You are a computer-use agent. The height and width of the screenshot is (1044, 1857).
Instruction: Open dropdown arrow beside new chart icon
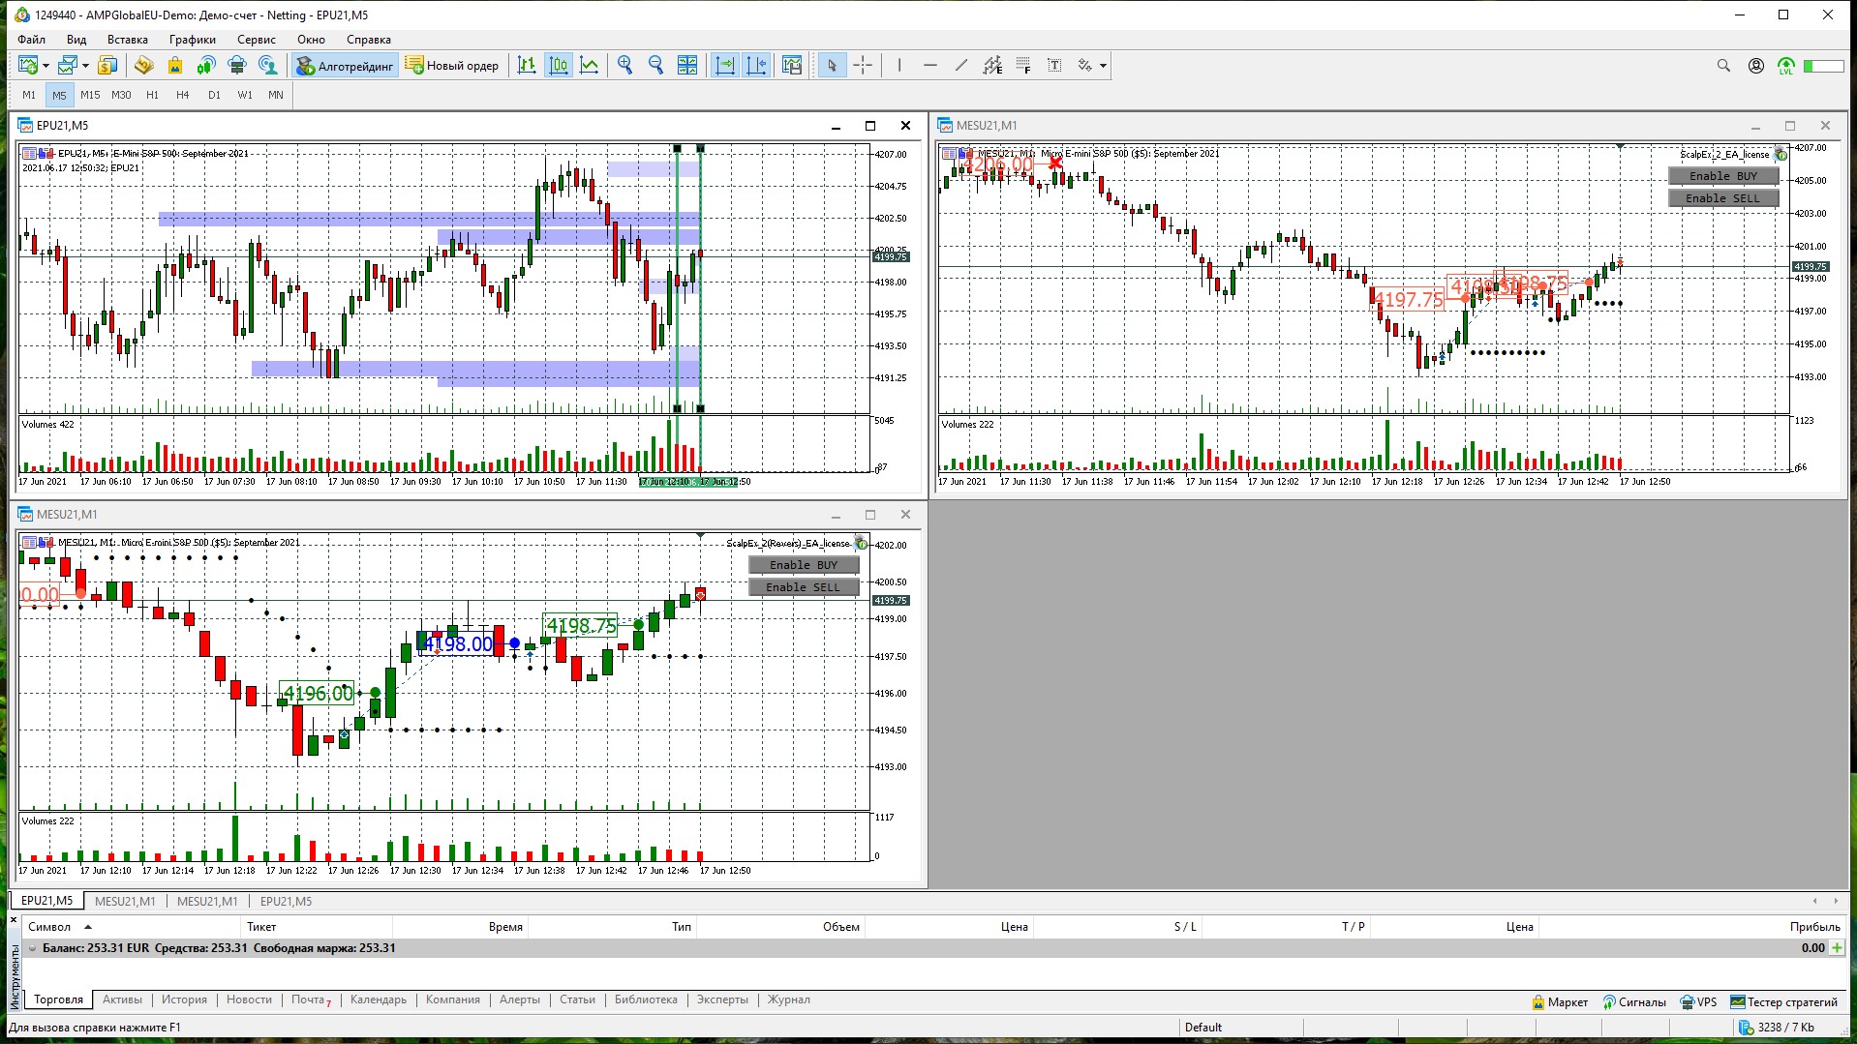coord(46,66)
